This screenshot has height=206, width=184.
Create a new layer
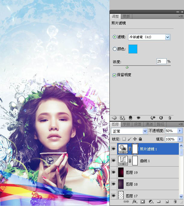pos(167,201)
